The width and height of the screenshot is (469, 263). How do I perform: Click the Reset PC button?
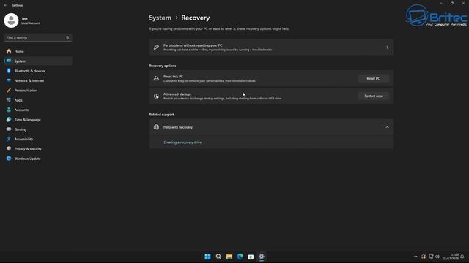tap(373, 78)
